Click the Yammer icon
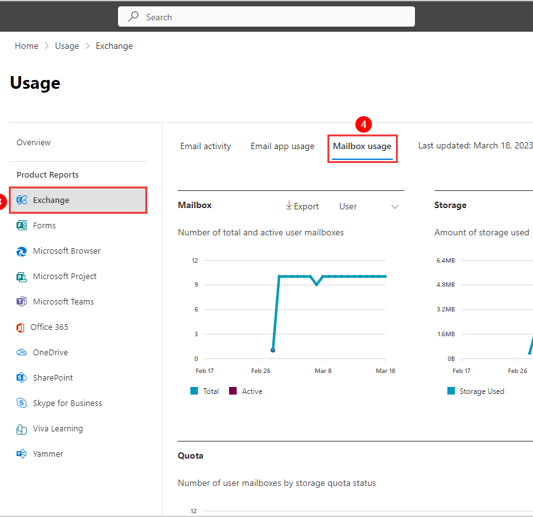The image size is (533, 517). click(22, 454)
